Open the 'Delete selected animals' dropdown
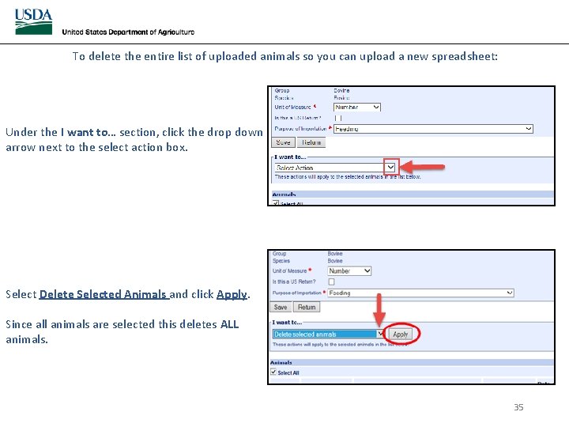The image size is (569, 427). [x=328, y=334]
